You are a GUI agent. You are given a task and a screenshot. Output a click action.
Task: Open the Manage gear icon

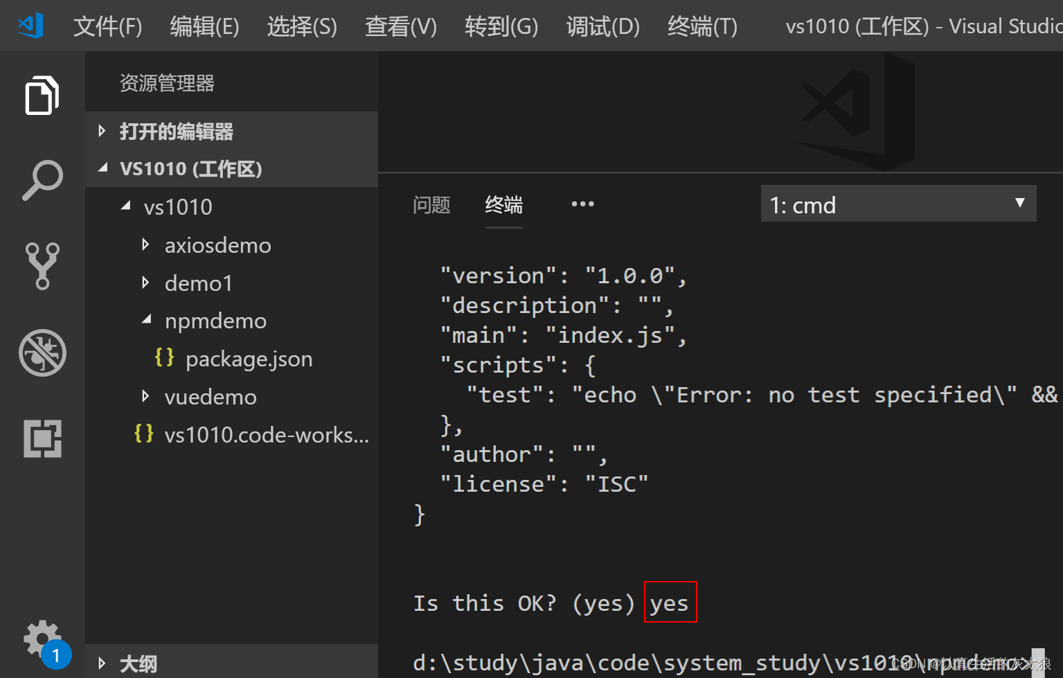[42, 639]
